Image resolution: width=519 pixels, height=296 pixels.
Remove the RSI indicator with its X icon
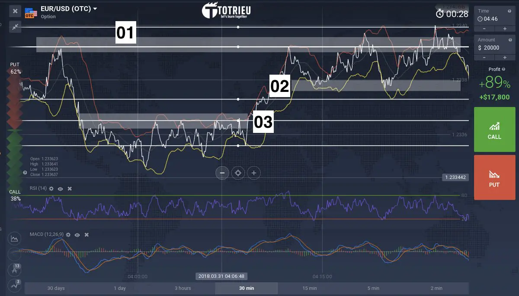pyautogui.click(x=70, y=189)
